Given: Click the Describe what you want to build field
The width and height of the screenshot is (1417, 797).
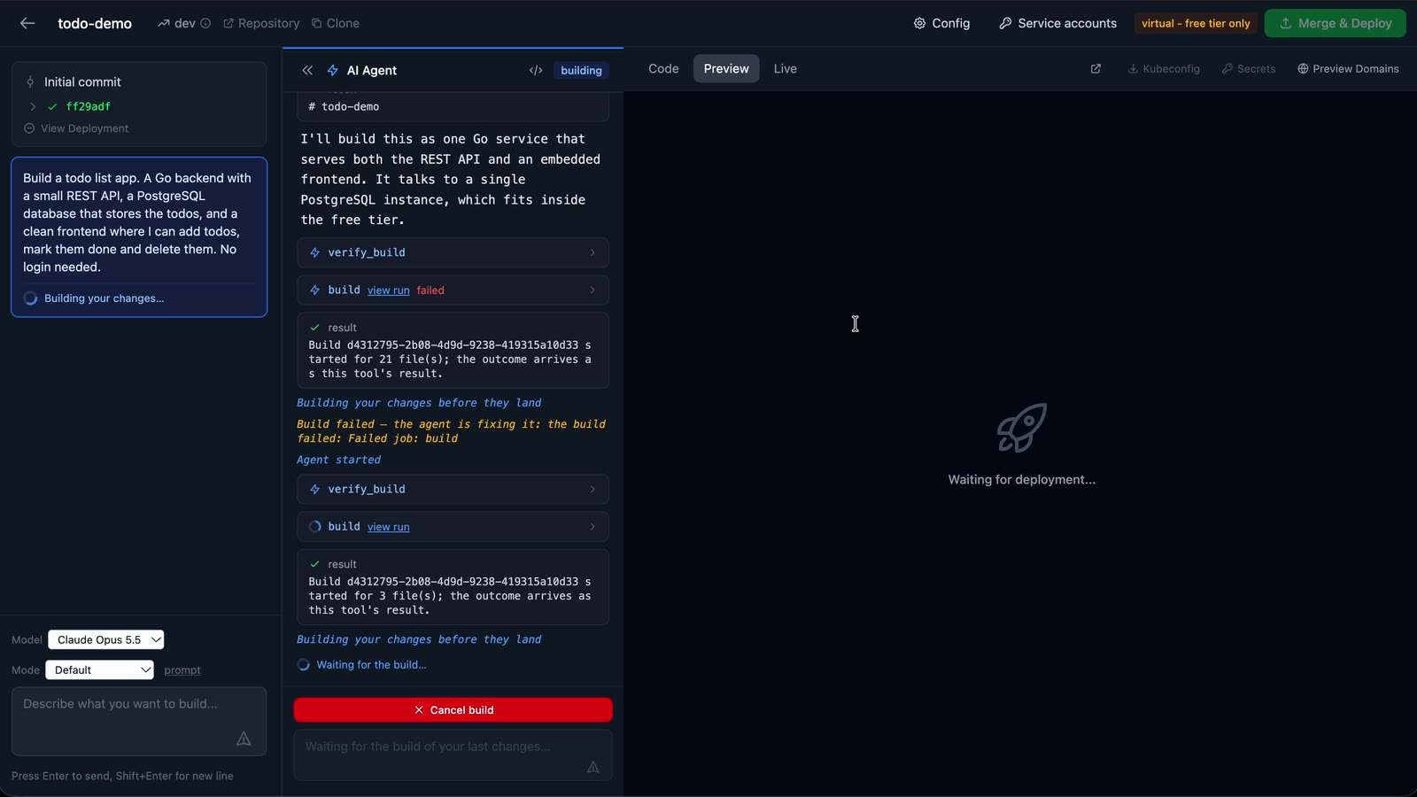Looking at the screenshot, I should point(139,721).
